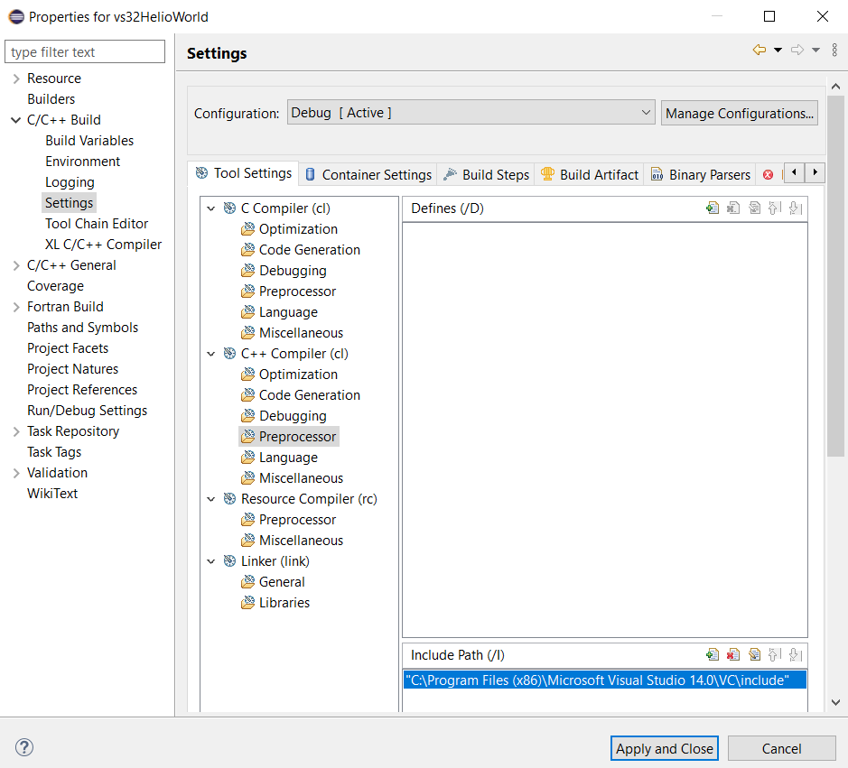Click the General folder icon under Linker
The width and height of the screenshot is (848, 768).
click(247, 582)
